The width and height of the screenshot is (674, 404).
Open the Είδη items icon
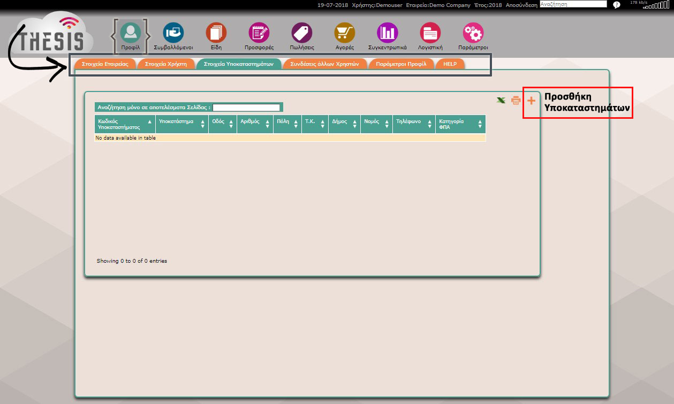coord(216,33)
